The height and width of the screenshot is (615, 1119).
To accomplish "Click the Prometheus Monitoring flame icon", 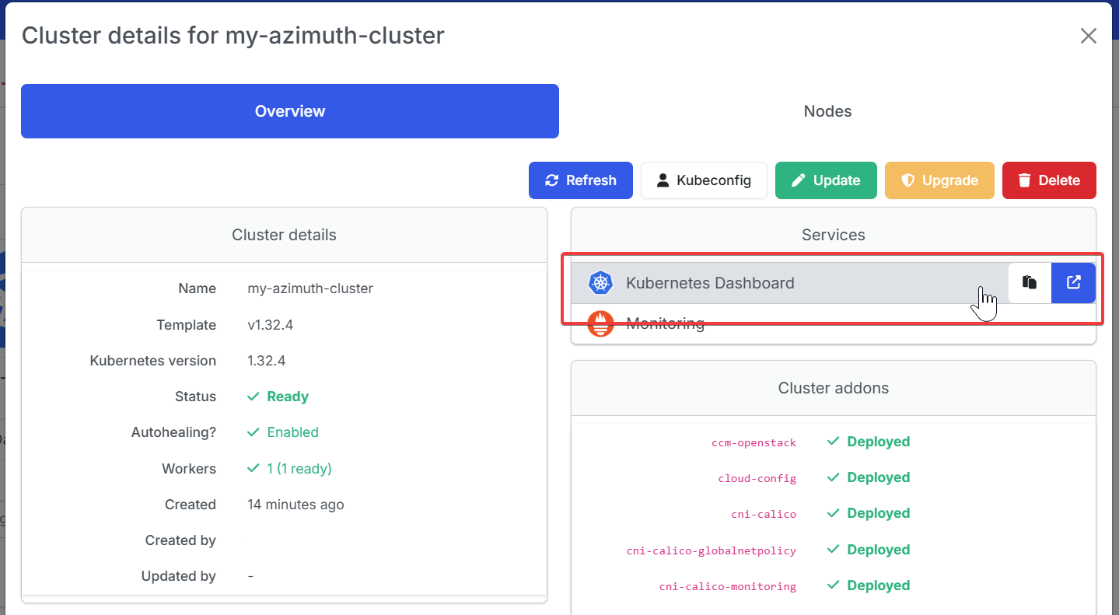I will (x=600, y=323).
